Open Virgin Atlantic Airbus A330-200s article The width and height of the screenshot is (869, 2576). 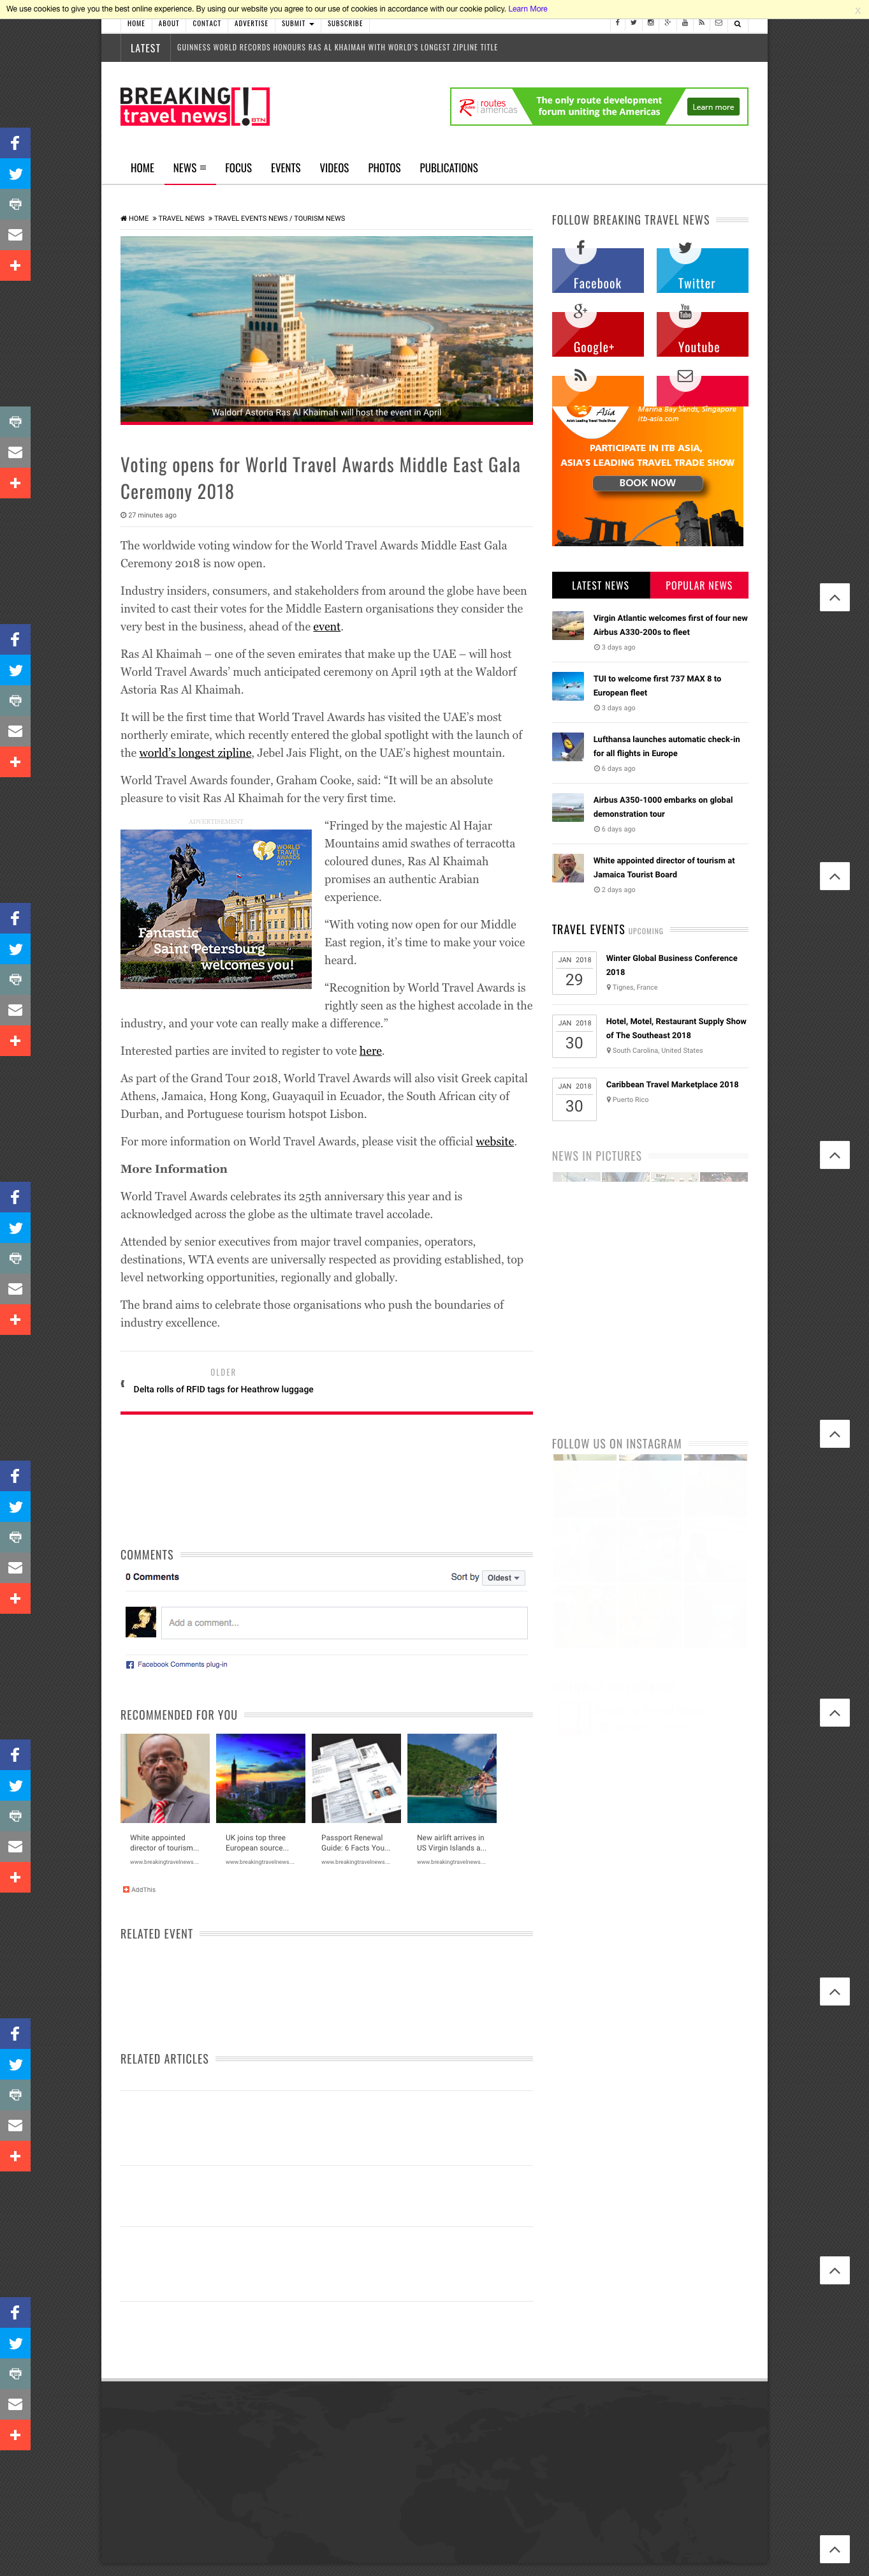pos(670,625)
